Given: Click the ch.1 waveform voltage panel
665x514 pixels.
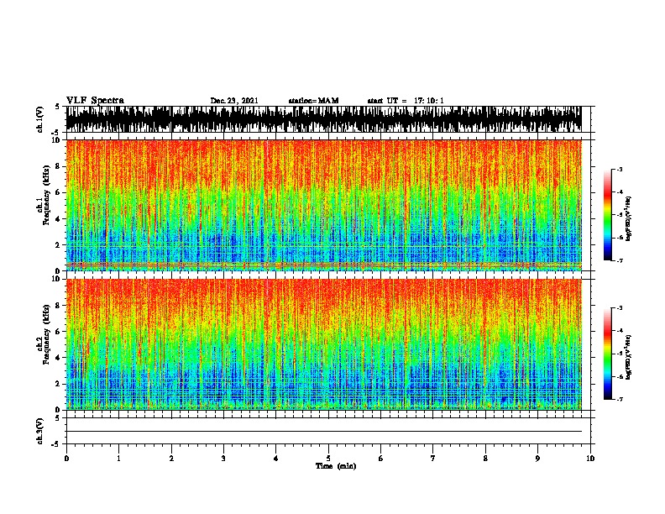Looking at the screenshot, I should [x=328, y=119].
